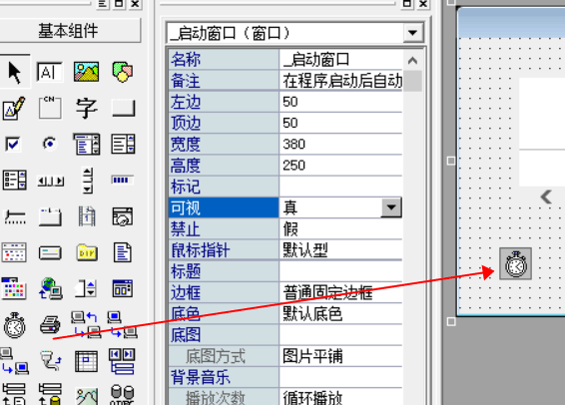Image resolution: width=565 pixels, height=405 pixels.
Task: Pick the shape box component
Action: 123,72
